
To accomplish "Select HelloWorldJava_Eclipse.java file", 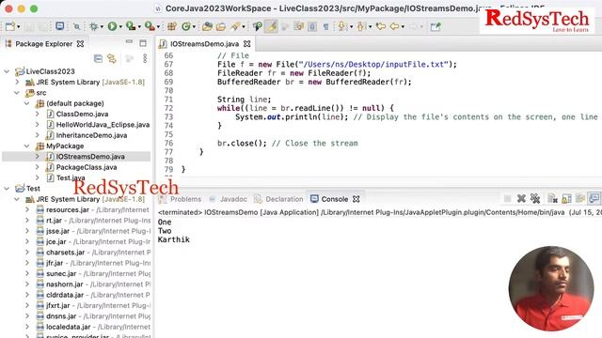I will [x=103, y=125].
